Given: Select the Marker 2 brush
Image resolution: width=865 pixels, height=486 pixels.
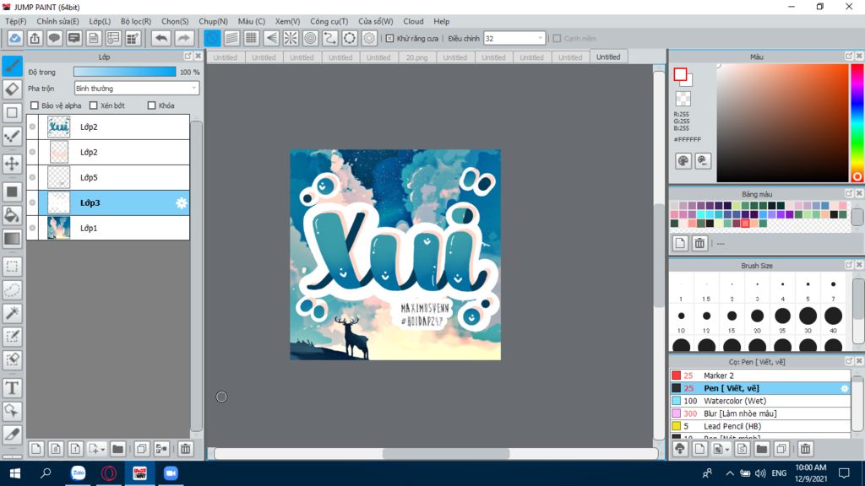Looking at the screenshot, I should click(x=760, y=375).
